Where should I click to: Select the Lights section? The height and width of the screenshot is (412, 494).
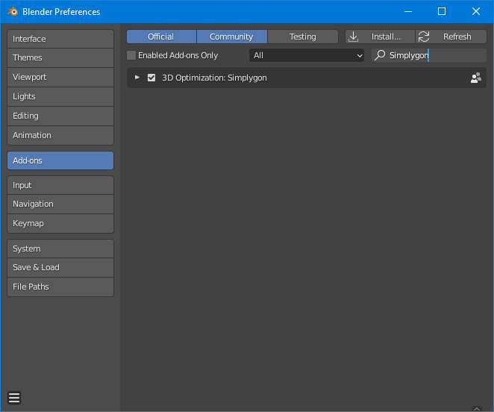[60, 96]
